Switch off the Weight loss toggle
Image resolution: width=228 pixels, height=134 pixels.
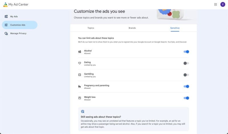[186, 98]
